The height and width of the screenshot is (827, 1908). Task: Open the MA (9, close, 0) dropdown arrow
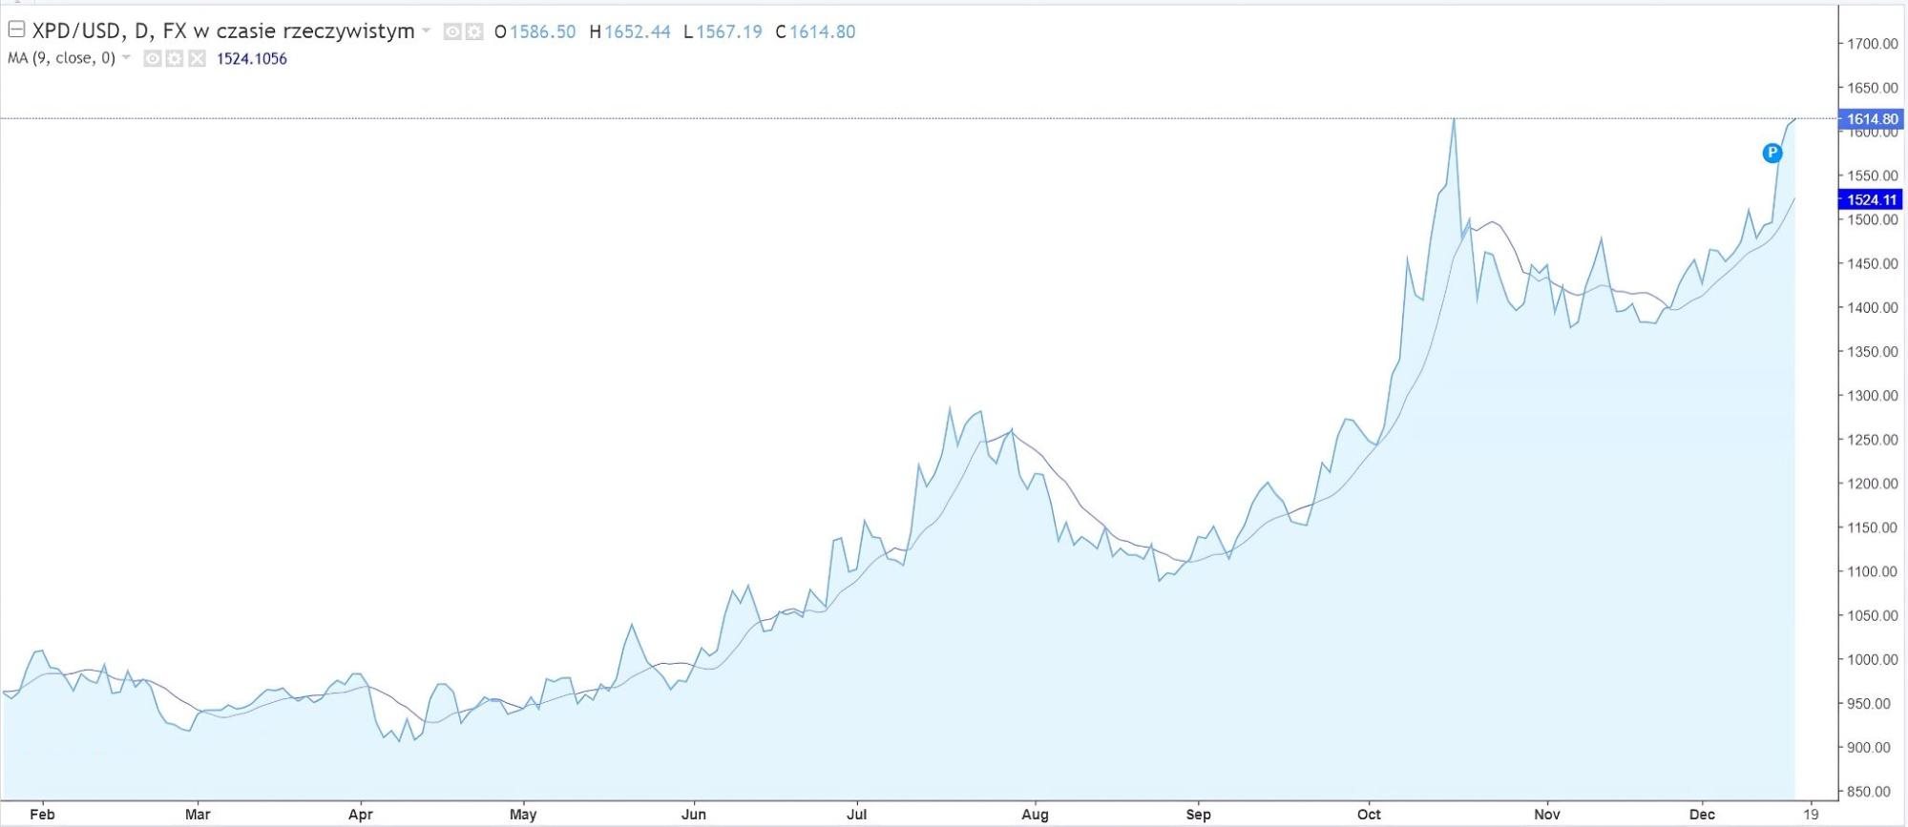[x=127, y=58]
